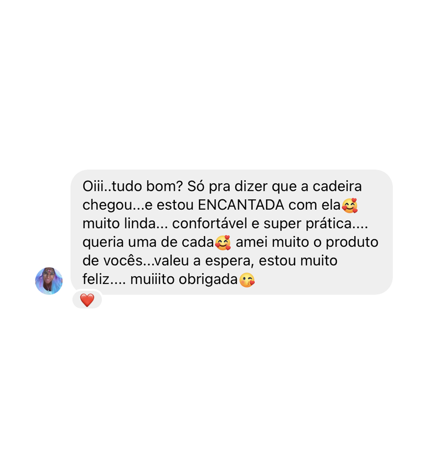Click the hearts-face emoji after 'de cada'

[223, 242]
